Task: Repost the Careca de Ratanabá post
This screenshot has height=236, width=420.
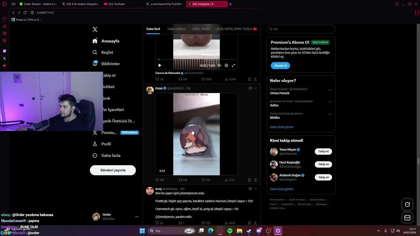Action: (182, 79)
